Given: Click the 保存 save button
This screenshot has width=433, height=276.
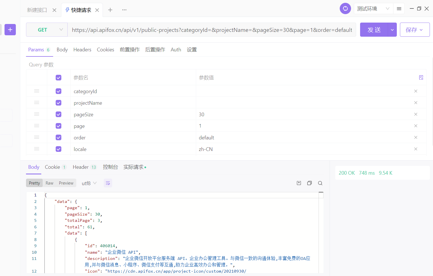Looking at the screenshot, I should point(415,30).
